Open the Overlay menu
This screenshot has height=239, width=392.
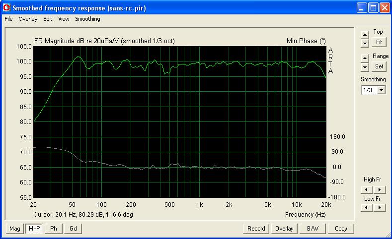(x=28, y=19)
